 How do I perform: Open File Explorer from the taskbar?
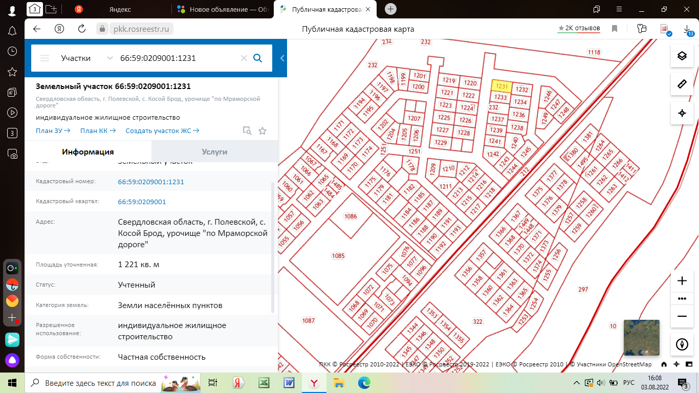[338, 383]
